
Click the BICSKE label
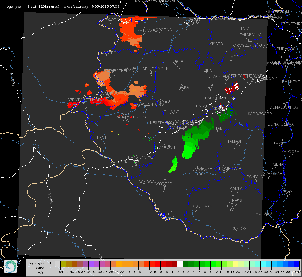click(268, 45)
